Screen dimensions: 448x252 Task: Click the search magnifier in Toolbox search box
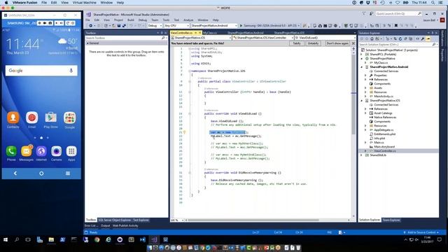click(x=163, y=38)
